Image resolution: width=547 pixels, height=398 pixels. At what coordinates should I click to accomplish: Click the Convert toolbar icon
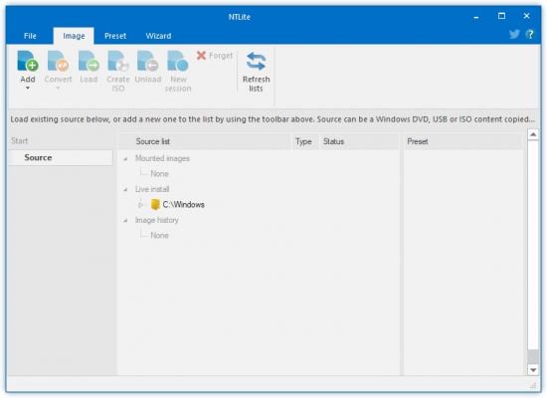pyautogui.click(x=58, y=61)
